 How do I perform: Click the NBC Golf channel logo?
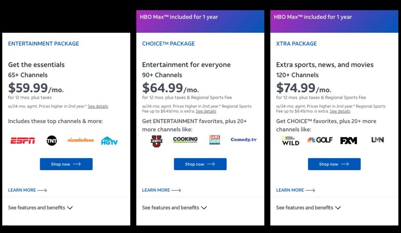[x=320, y=140]
